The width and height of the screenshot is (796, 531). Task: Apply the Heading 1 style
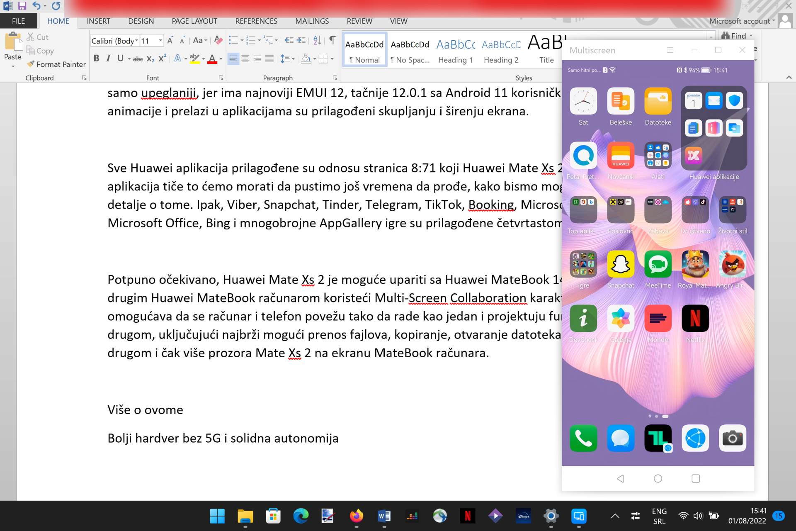(455, 49)
